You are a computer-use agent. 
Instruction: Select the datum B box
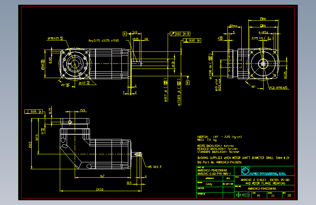point(188,83)
